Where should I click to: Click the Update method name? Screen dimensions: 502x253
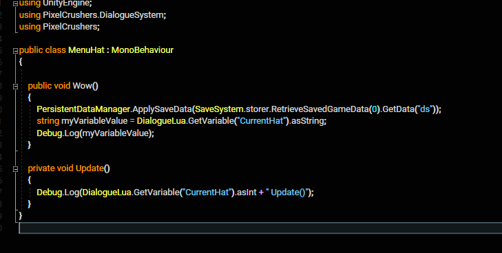point(90,168)
